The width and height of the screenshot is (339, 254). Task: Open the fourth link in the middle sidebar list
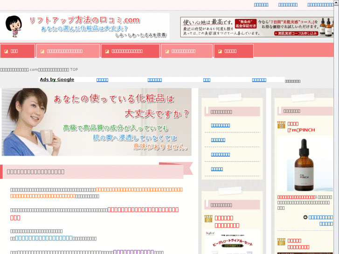[x=217, y=169]
